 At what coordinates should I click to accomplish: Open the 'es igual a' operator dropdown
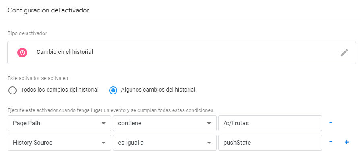165,143
